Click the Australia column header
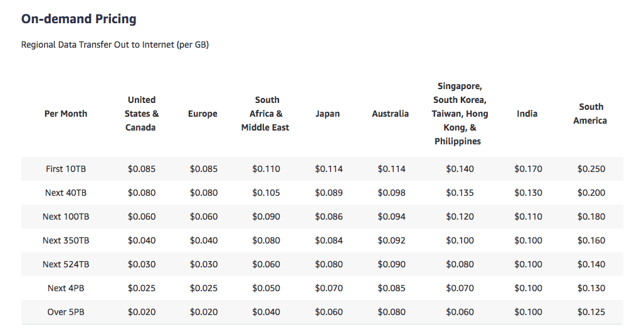This screenshot has width=639, height=332. click(390, 114)
